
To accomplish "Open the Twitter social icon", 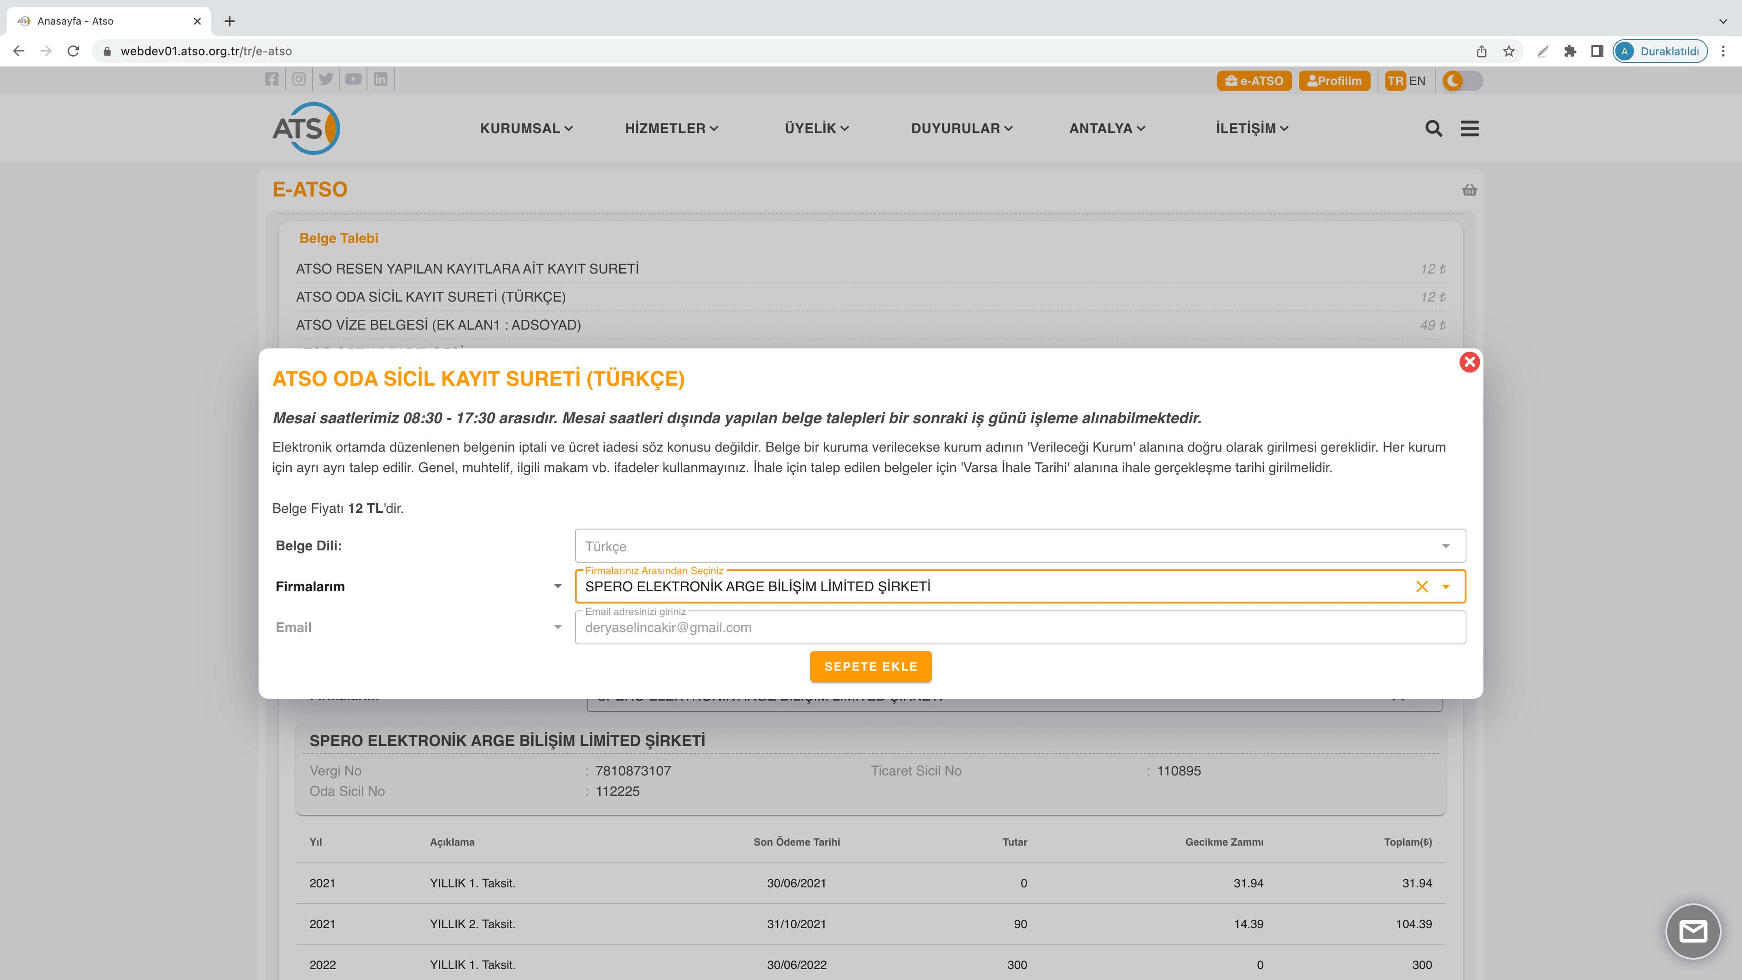I will (326, 79).
